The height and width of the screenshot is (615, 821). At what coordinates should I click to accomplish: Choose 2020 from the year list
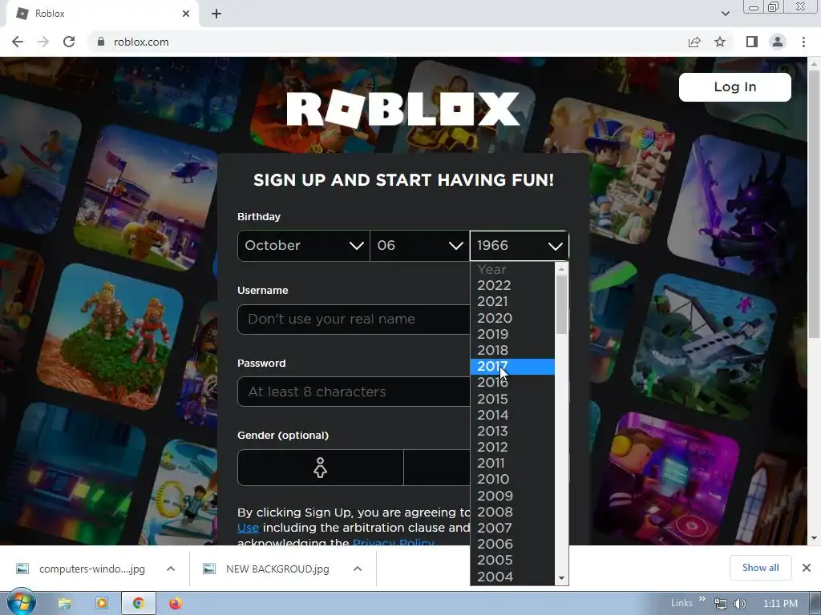pos(512,318)
